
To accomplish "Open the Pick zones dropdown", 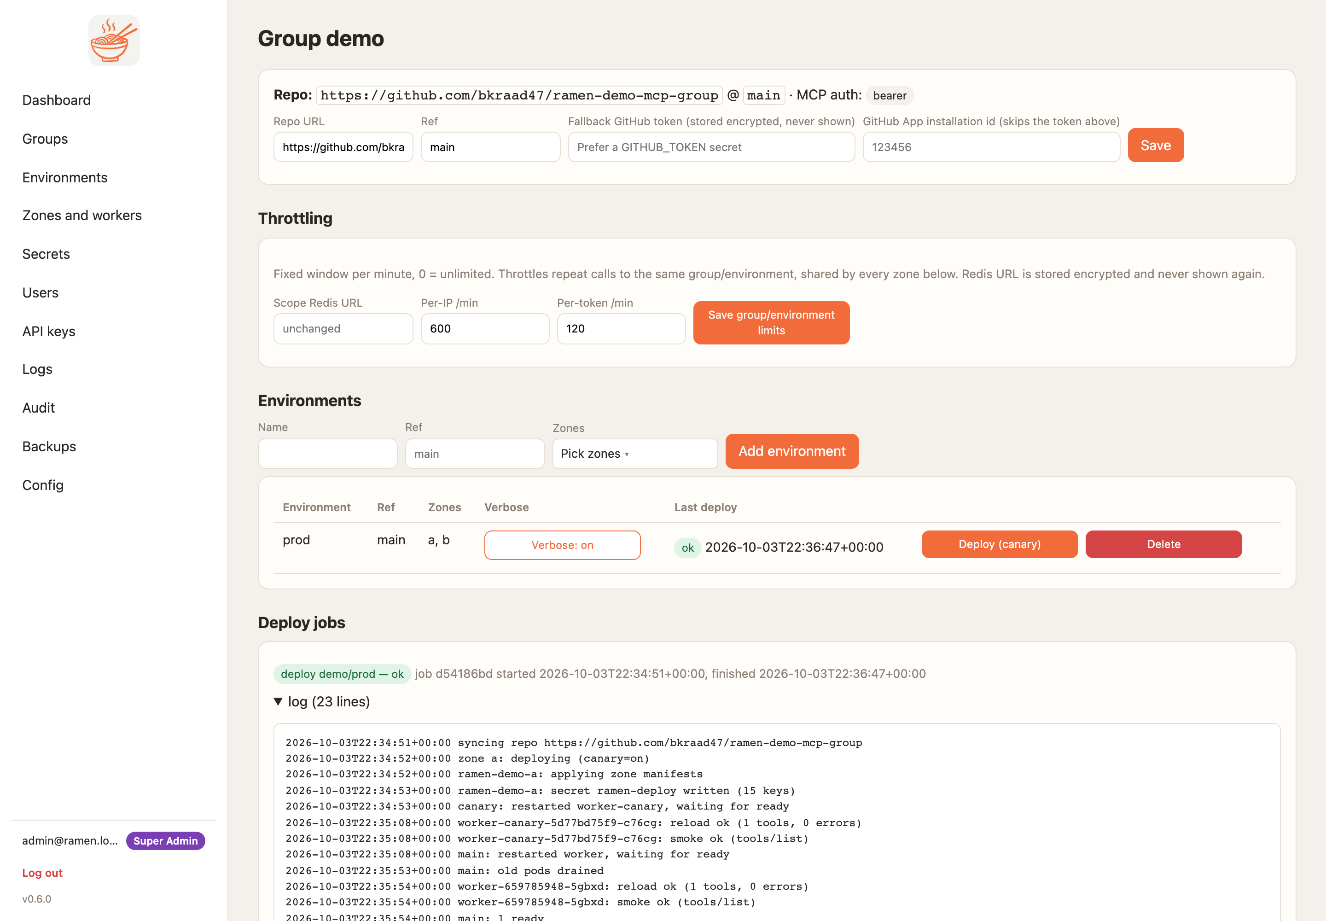I will [635, 454].
